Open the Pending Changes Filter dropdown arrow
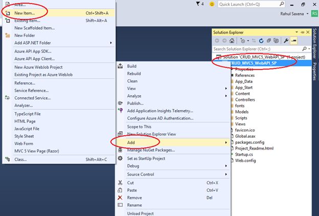Image resolution: width=319 pixels, height=216 pixels. 248,41
